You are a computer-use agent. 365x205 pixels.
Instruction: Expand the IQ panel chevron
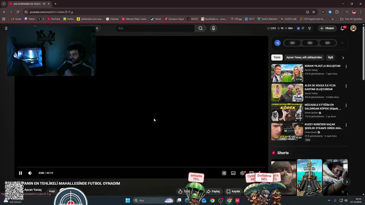point(342,43)
